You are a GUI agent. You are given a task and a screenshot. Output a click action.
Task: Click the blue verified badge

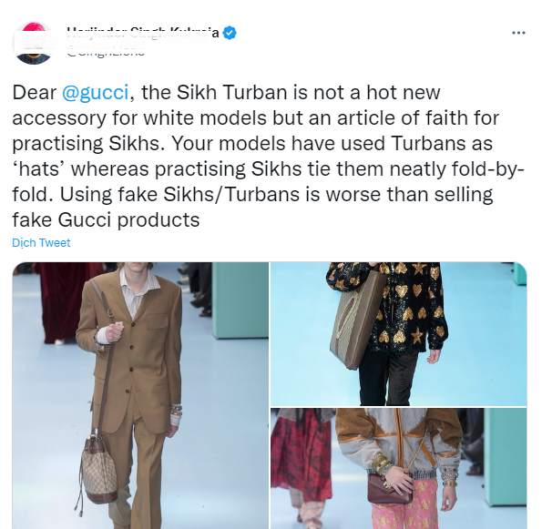230,33
